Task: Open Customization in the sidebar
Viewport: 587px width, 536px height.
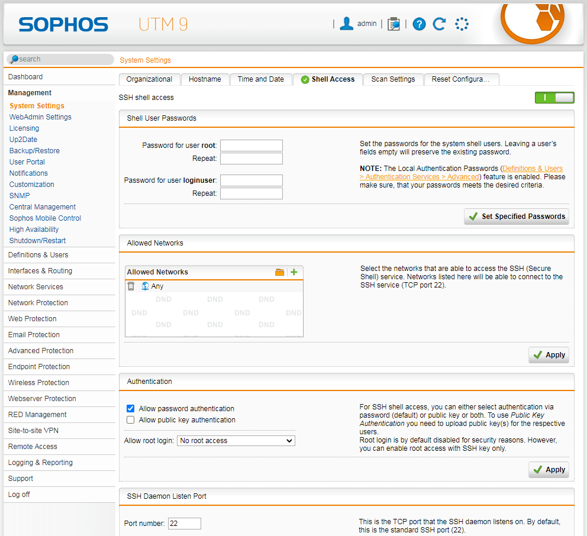Action: pyautogui.click(x=32, y=185)
